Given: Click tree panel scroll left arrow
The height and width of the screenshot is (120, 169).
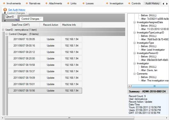Looking at the screenshot, I should coord(130,86).
